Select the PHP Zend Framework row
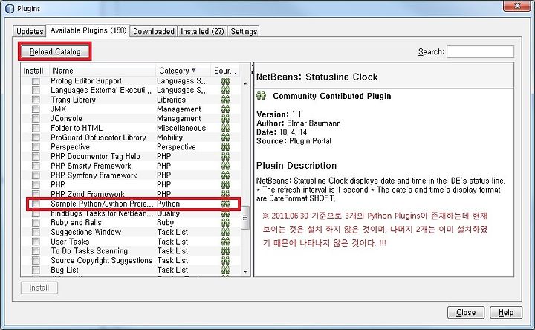Screen dimensions: 535x330 click(131, 194)
